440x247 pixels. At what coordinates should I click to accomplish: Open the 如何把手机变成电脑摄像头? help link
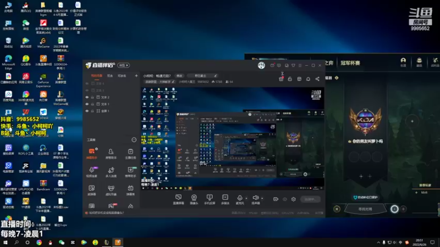[106, 213]
